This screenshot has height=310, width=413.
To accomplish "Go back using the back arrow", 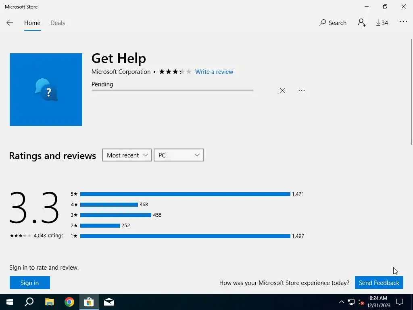I will 10,23.
